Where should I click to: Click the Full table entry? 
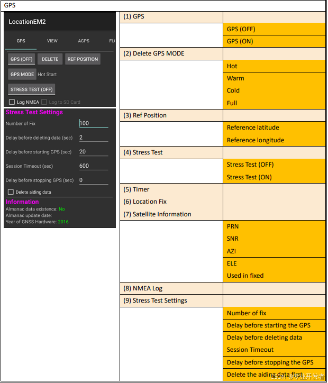232,103
